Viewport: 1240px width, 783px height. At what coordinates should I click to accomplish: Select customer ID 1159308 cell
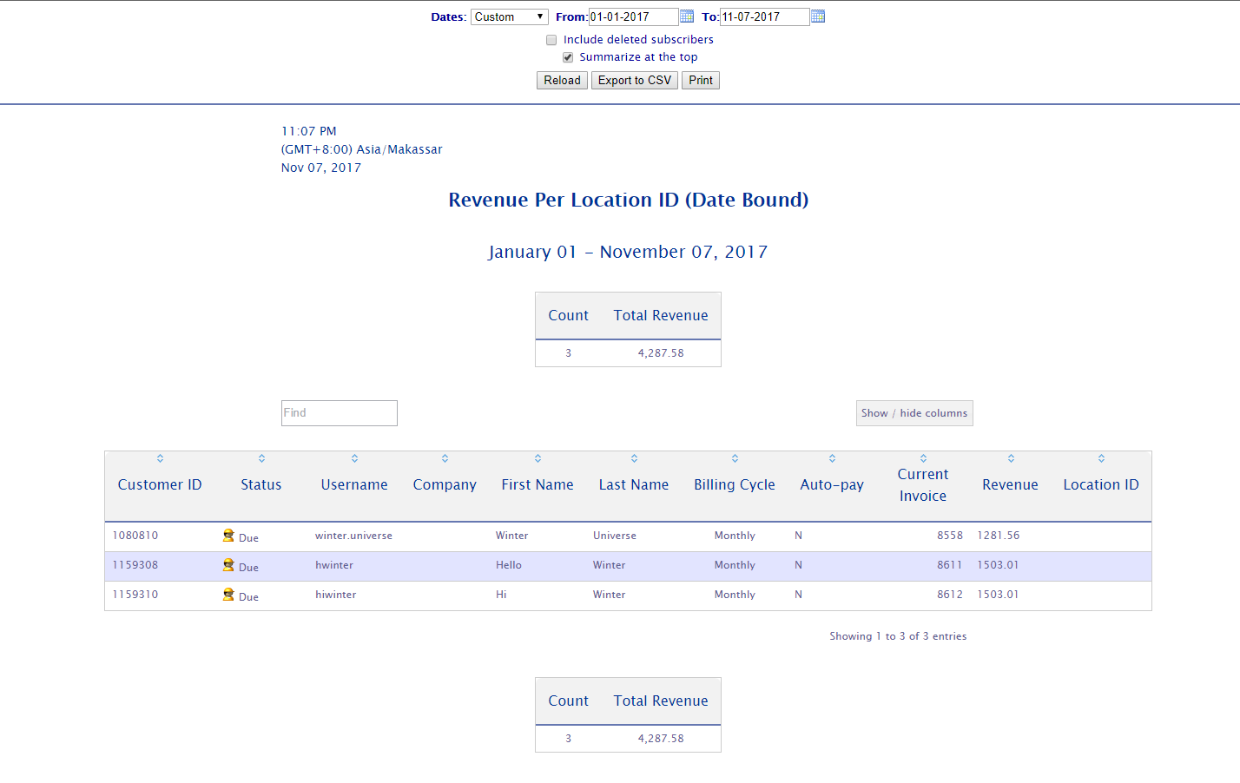(x=135, y=565)
